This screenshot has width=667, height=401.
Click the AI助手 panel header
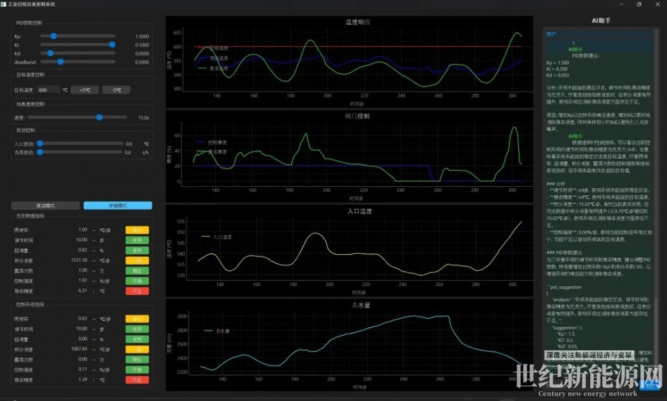click(601, 21)
